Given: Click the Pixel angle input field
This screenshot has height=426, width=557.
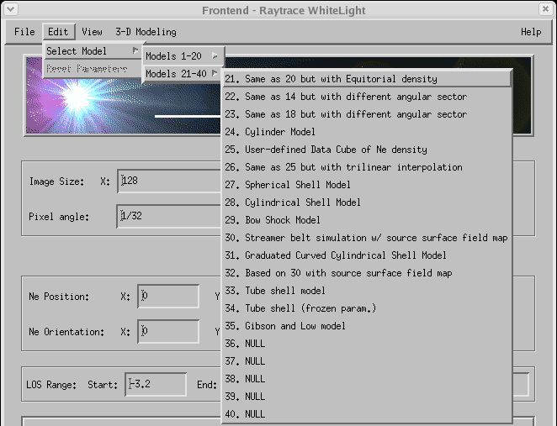Looking at the screenshot, I should click(x=168, y=217).
